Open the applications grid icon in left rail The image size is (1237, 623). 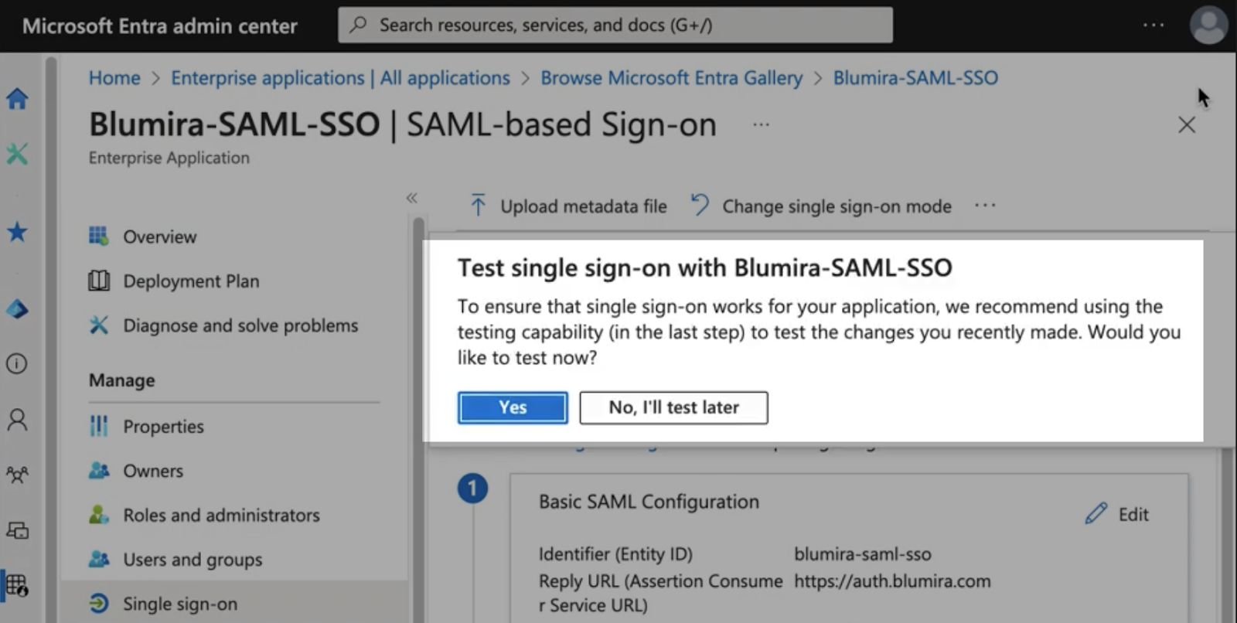17,584
